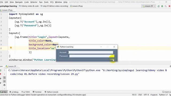Stop process red square in Run panel
The height and width of the screenshot is (96, 171).
point(1,74)
